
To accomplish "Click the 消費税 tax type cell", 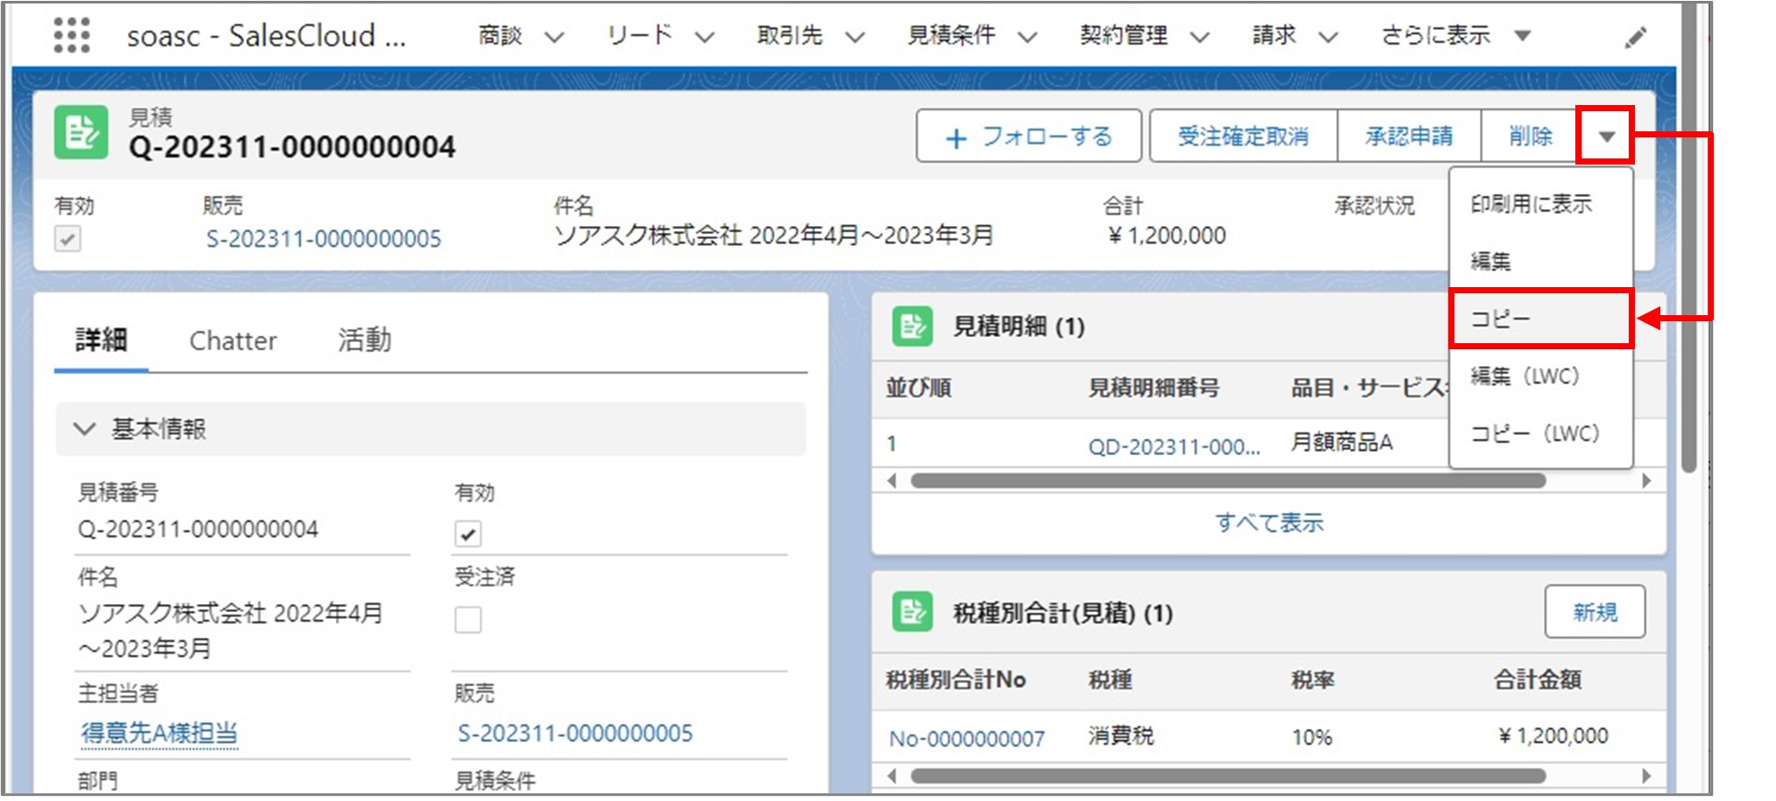I will (x=1121, y=735).
